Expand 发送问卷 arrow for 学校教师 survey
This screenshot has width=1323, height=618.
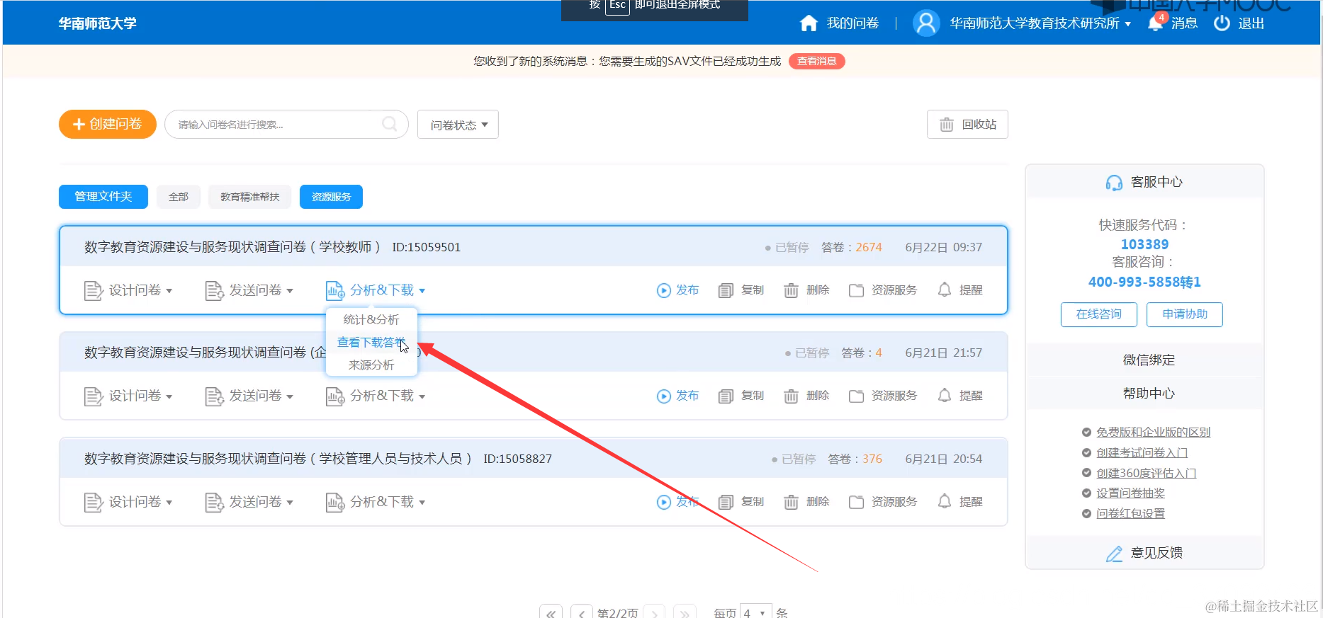(289, 291)
